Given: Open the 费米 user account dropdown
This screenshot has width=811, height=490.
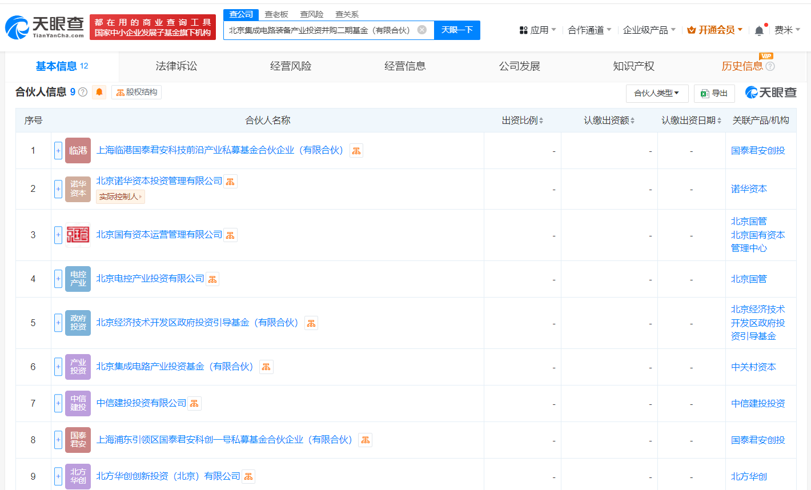Looking at the screenshot, I should coord(788,30).
